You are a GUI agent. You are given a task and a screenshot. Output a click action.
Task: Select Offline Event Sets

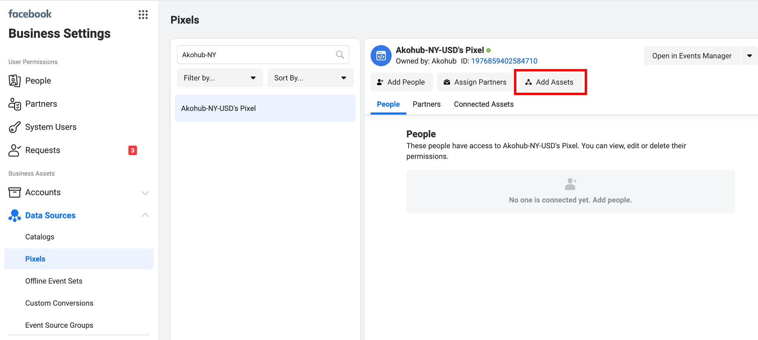[54, 281]
